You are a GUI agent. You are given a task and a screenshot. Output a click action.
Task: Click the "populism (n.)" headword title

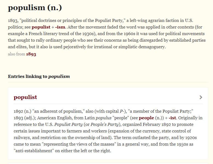[x=35, y=8]
